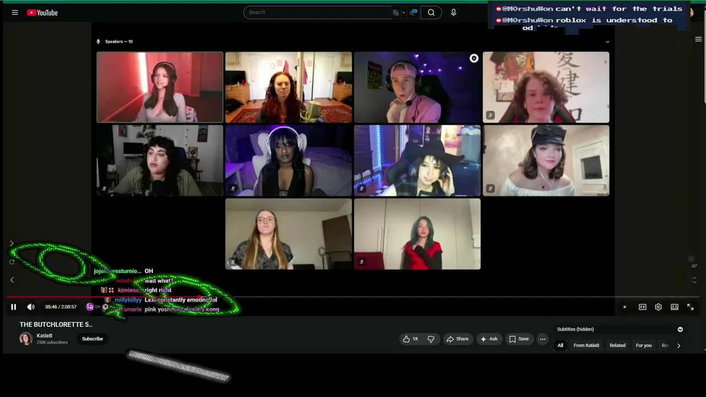Screen dimensions: 706x397
Task: Like the video with the thumbs up 1K button
Action: coord(411,339)
